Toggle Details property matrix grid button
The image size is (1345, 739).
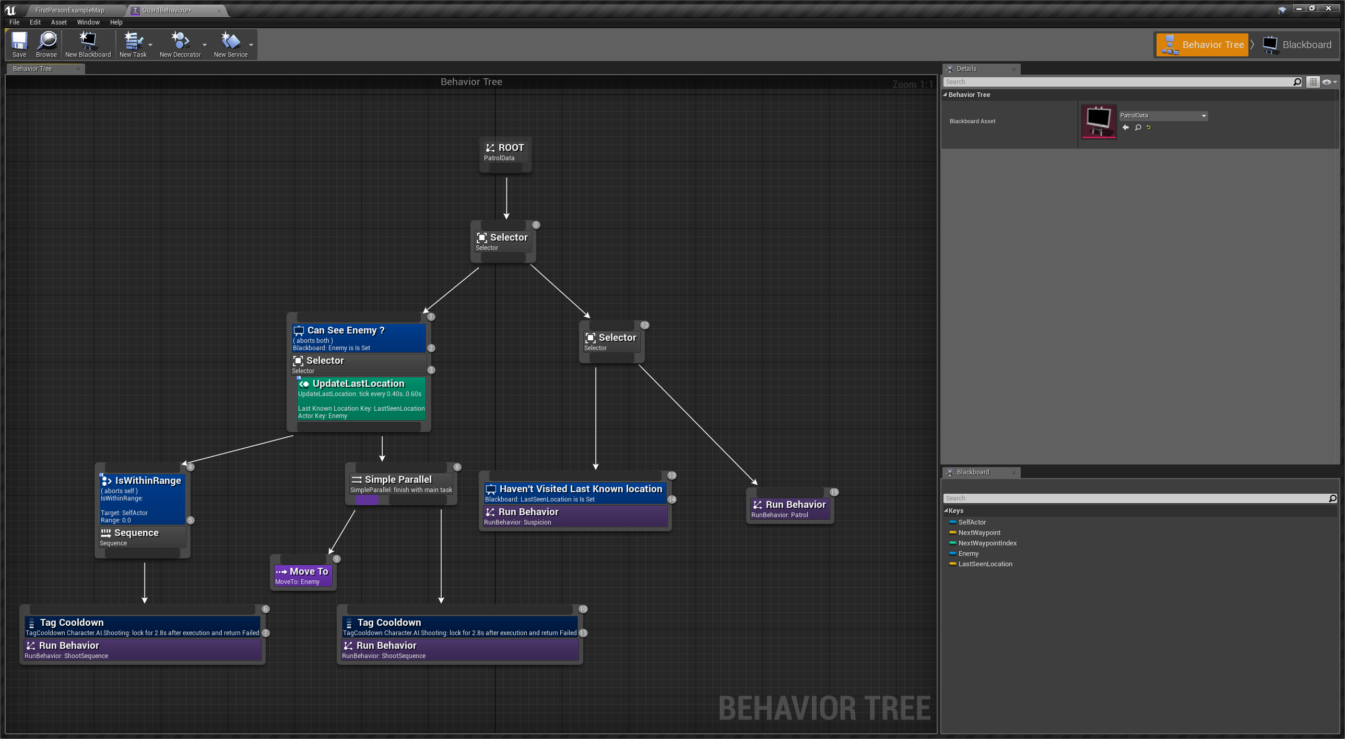pos(1313,82)
